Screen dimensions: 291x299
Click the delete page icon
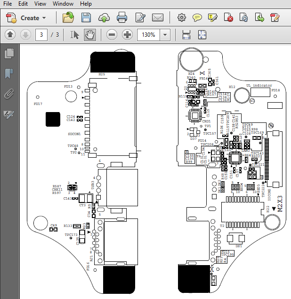coord(228,17)
